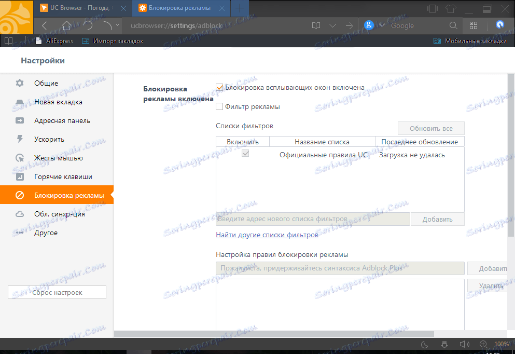Image resolution: width=515 pixels, height=354 pixels.
Task: Open the skin T-shirt icon
Action: pyautogui.click(x=450, y=9)
